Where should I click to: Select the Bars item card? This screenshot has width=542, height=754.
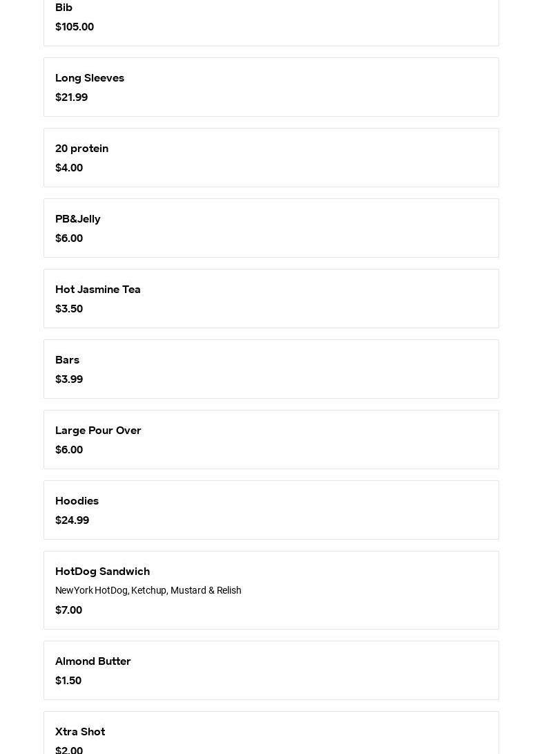pyautogui.click(x=271, y=369)
